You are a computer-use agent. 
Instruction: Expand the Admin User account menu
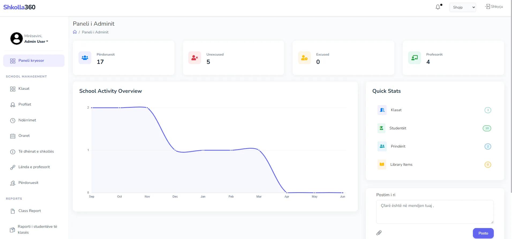click(x=36, y=41)
